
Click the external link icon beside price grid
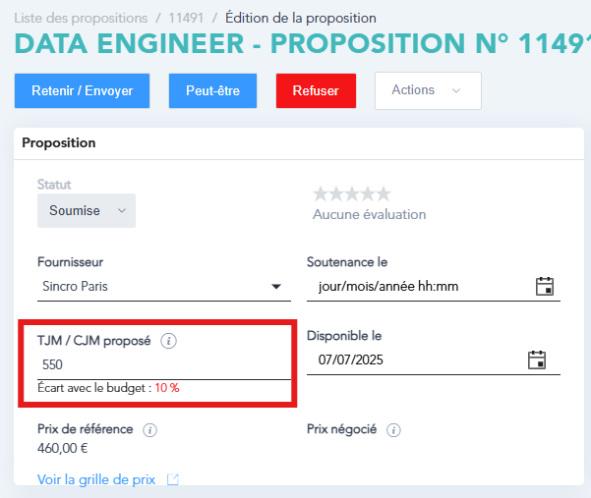[x=173, y=479]
